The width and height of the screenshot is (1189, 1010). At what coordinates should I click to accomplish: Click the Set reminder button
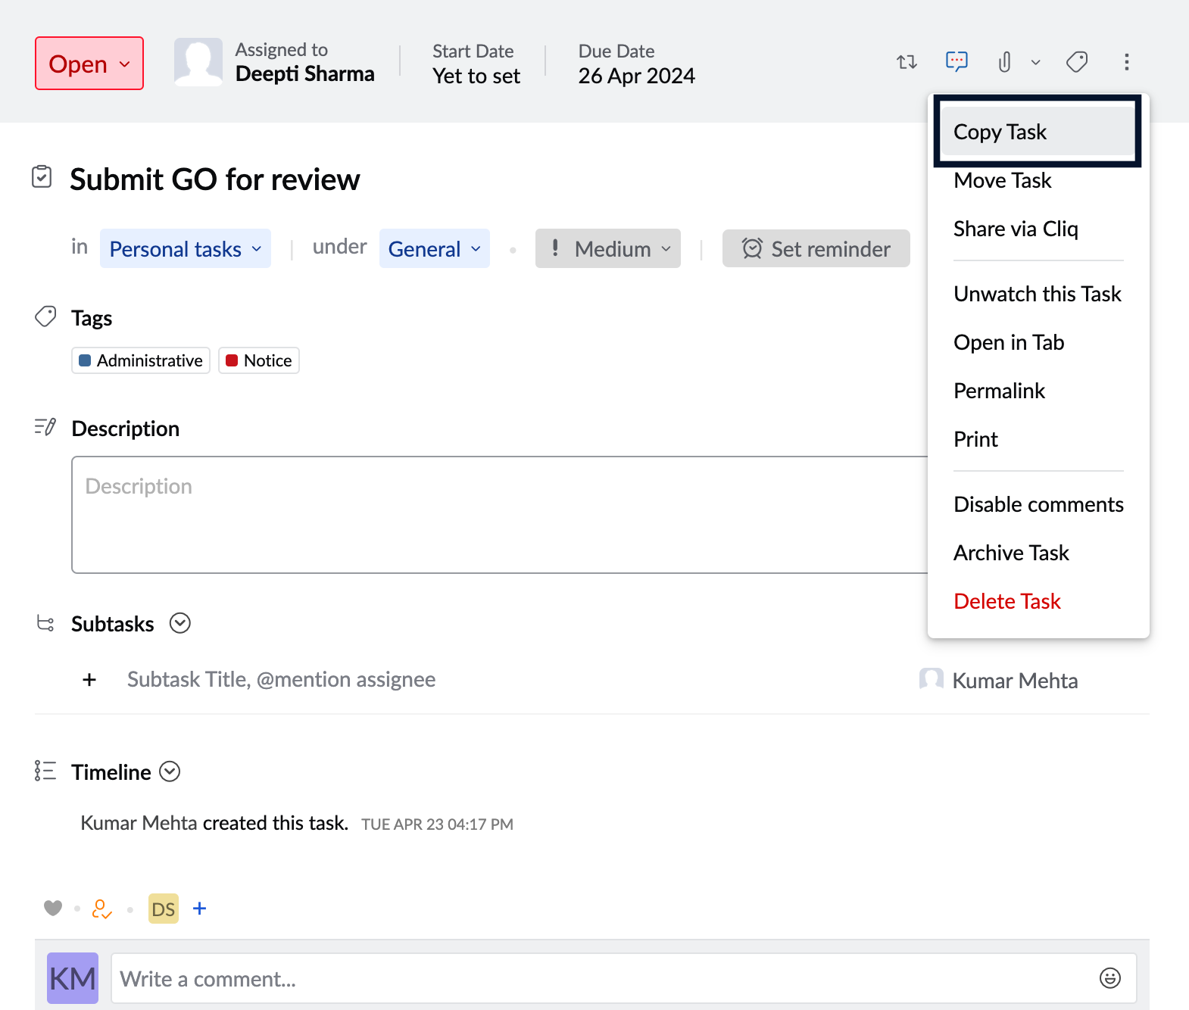pyautogui.click(x=816, y=249)
